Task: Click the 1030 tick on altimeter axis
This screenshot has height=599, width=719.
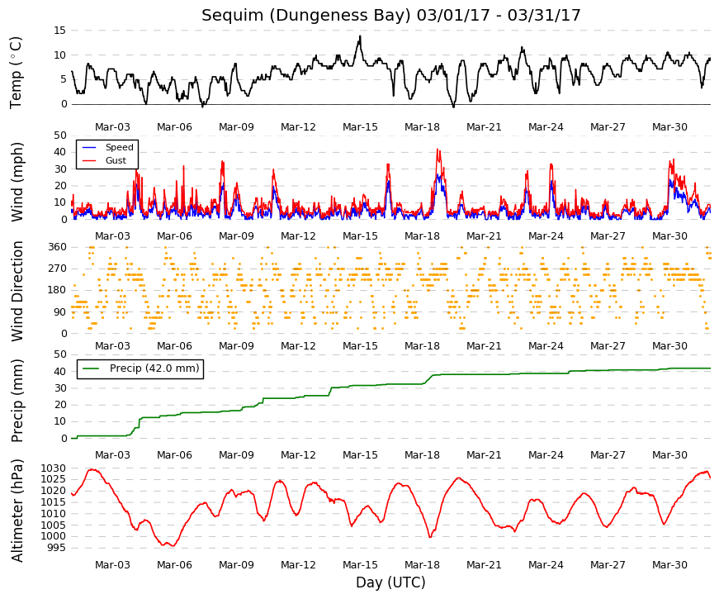Action: click(x=53, y=468)
